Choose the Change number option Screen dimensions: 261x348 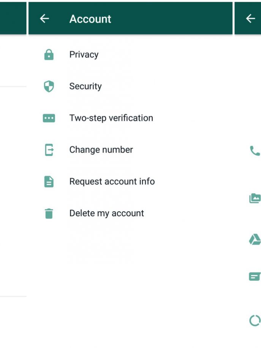pyautogui.click(x=101, y=150)
